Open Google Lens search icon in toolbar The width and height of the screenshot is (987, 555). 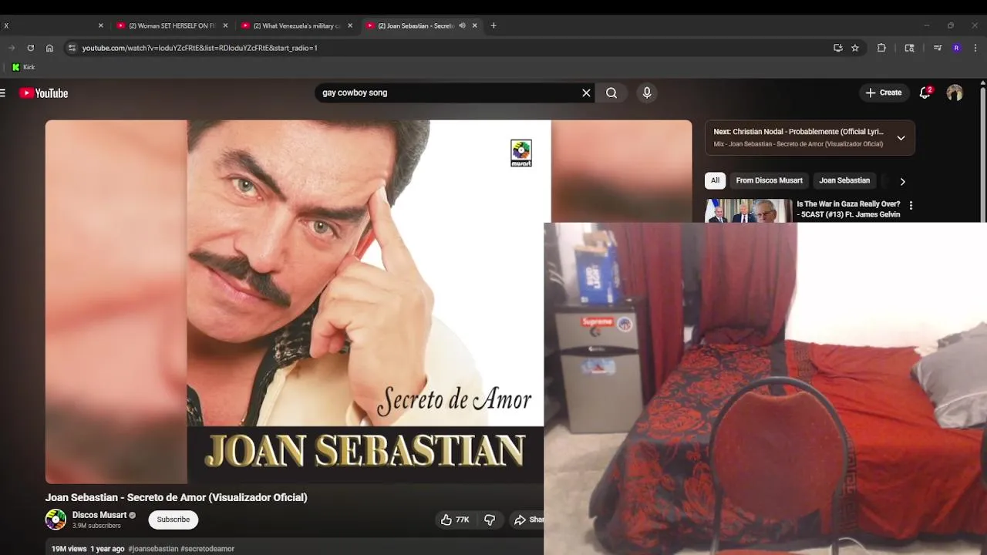(x=909, y=48)
